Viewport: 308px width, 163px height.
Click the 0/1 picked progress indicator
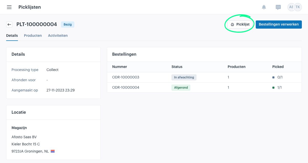coord(277,77)
